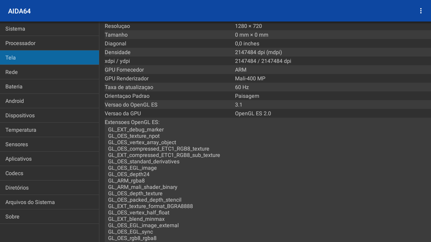Go to the Rede section

(x=49, y=72)
